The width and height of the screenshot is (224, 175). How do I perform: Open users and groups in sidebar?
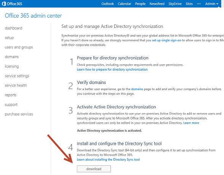19,47
